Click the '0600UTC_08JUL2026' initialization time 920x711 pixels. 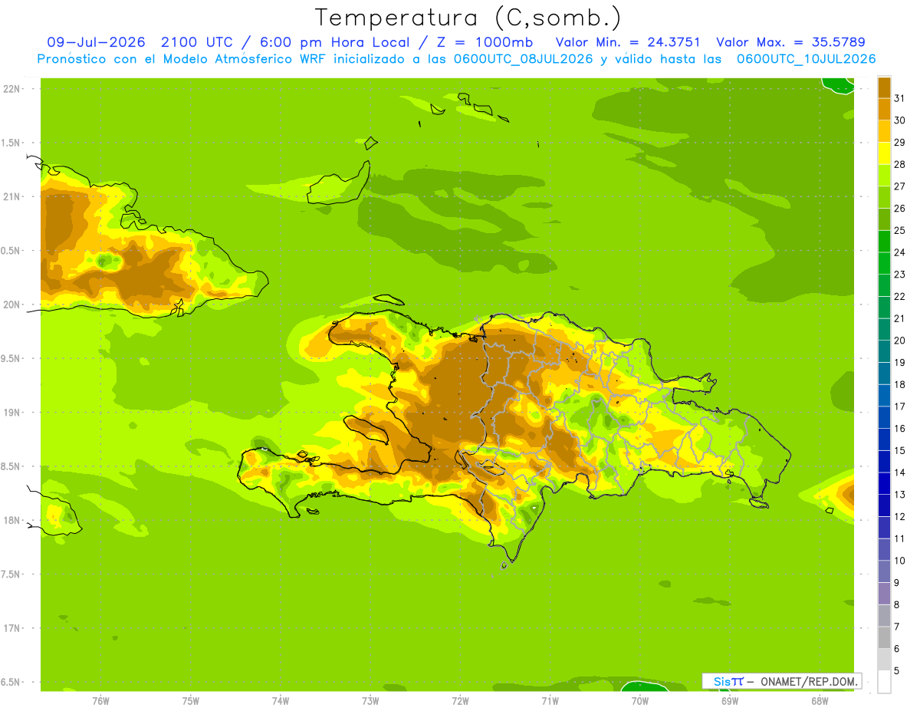pyautogui.click(x=521, y=59)
